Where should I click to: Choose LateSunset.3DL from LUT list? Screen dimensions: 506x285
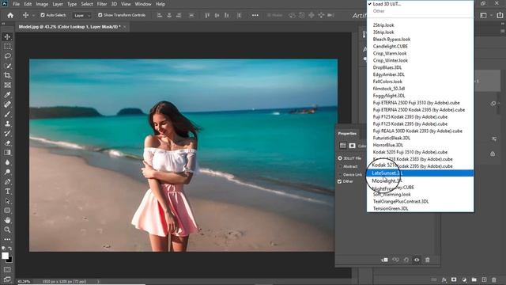pos(421,173)
